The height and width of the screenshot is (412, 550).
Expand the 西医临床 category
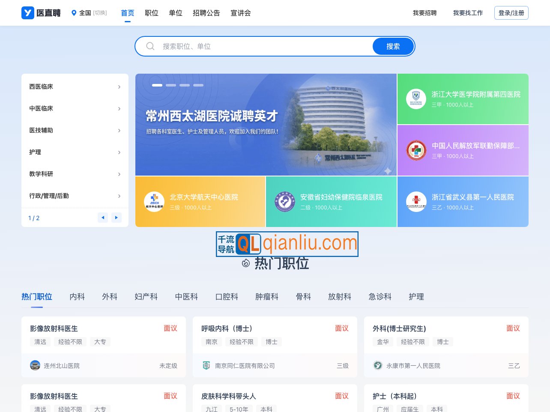coord(119,87)
